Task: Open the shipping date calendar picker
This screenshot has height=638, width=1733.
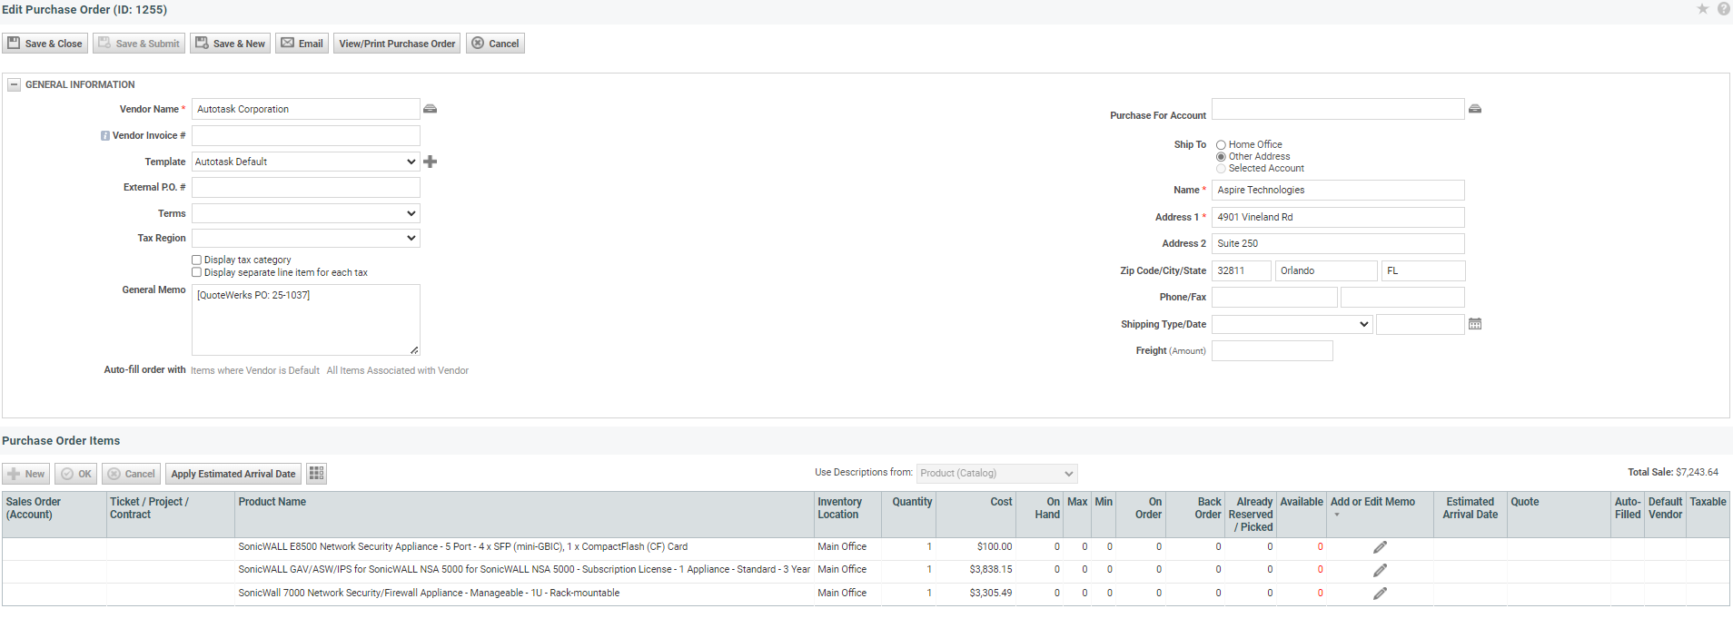Action: [x=1475, y=324]
